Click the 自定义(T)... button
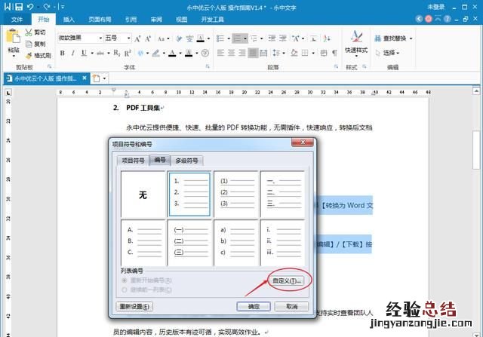 (x=287, y=280)
